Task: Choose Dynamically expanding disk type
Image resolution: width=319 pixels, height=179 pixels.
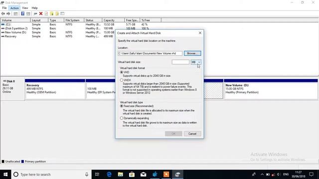Action: 122,118
